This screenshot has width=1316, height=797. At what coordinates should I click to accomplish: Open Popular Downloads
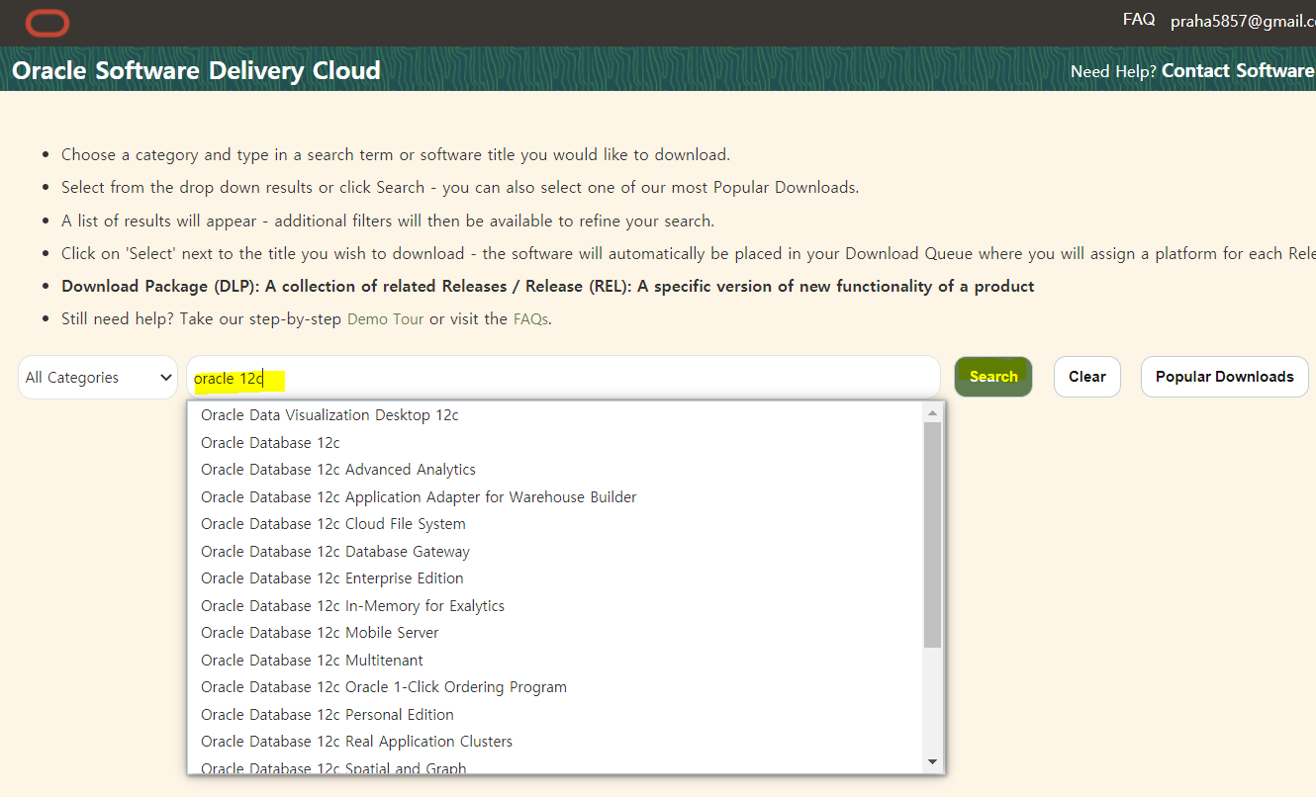(x=1224, y=377)
